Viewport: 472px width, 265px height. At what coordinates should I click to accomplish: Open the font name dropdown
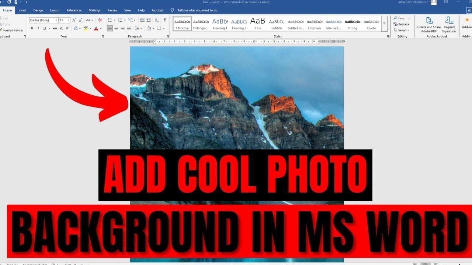coord(56,20)
